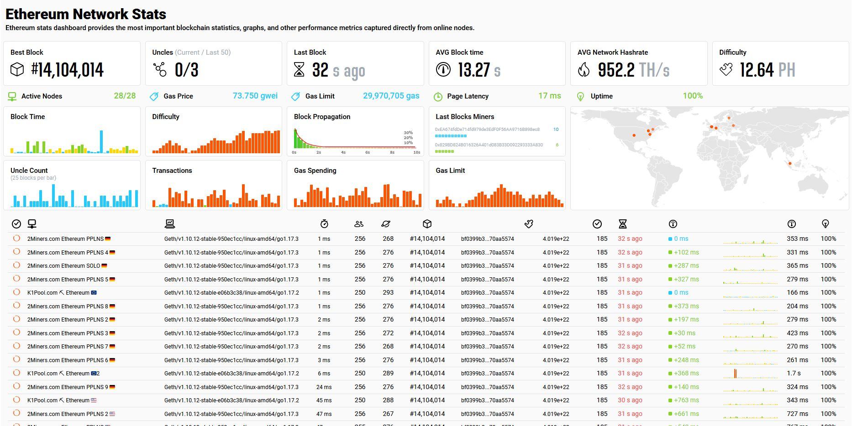Sort table by node name monitor icon
This screenshot has height=426, width=852.
(32, 224)
